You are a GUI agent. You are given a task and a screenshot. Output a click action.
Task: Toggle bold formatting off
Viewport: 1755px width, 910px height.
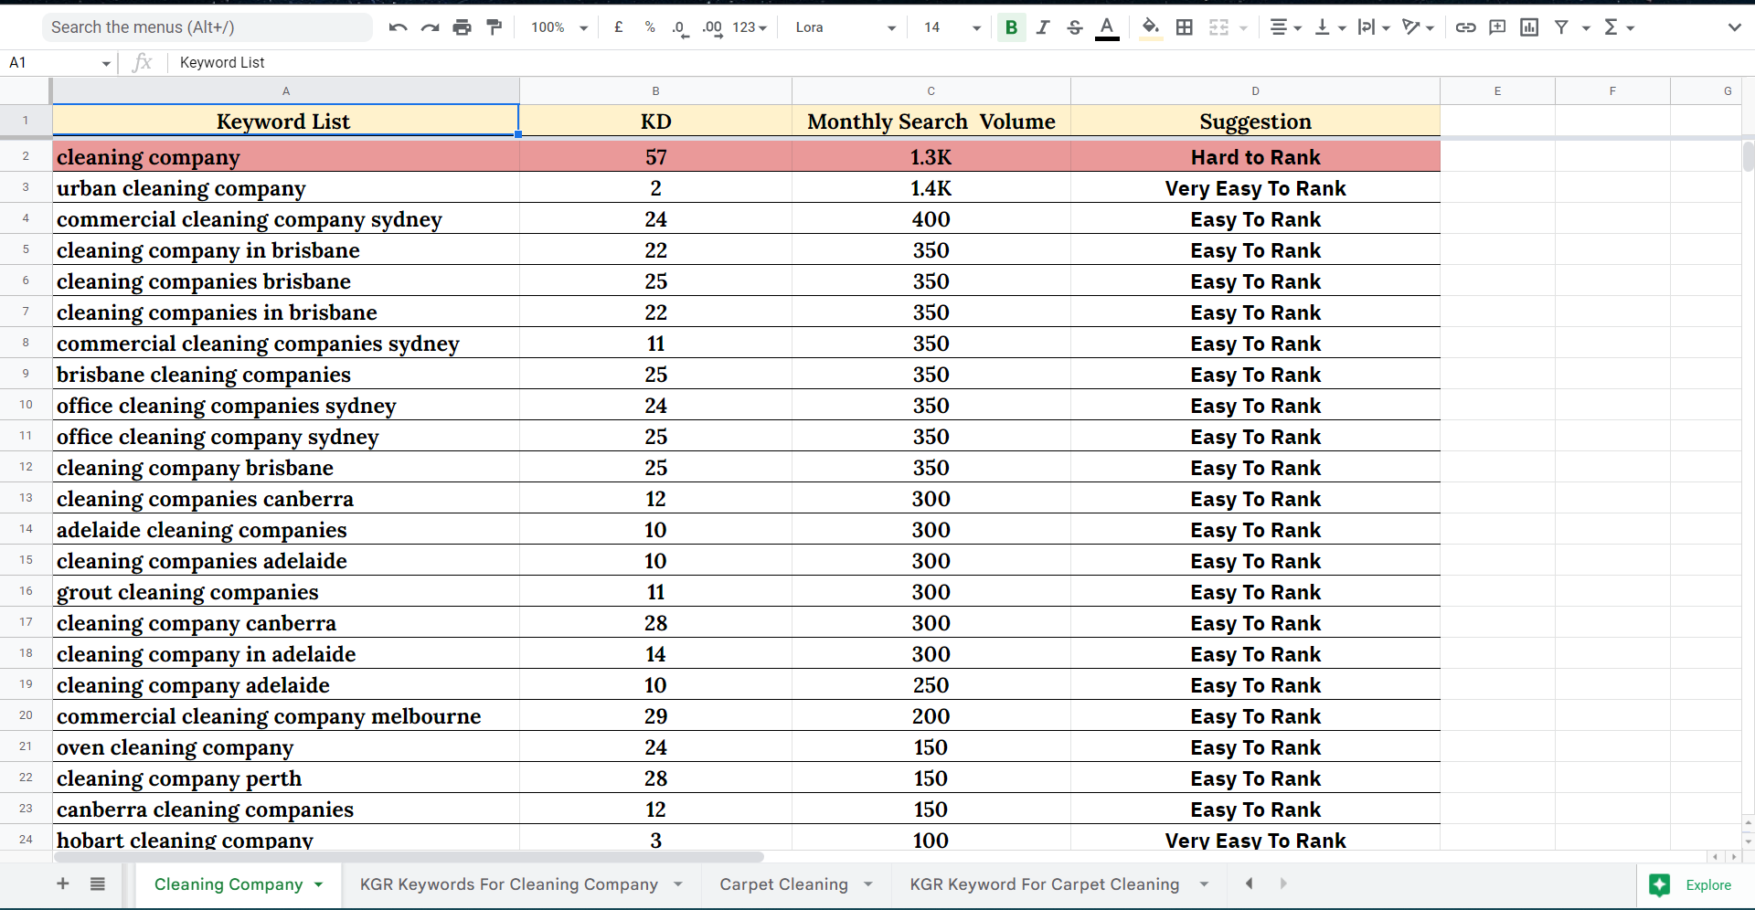[1011, 27]
